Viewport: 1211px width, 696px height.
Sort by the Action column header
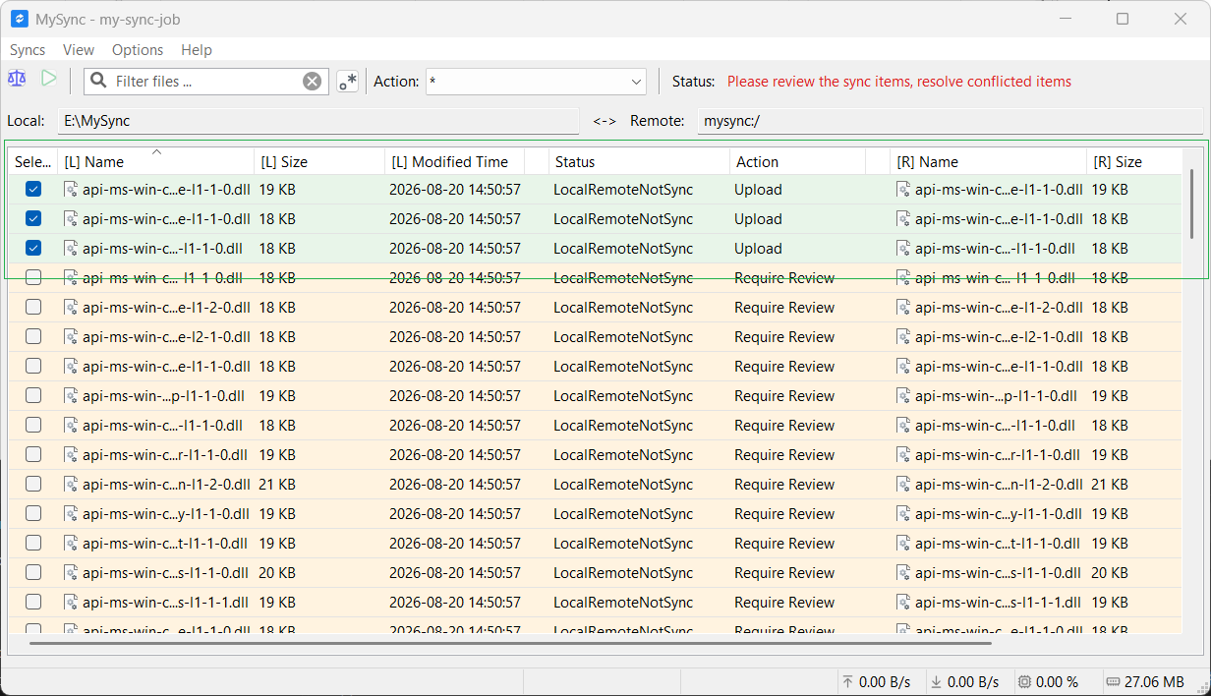797,162
